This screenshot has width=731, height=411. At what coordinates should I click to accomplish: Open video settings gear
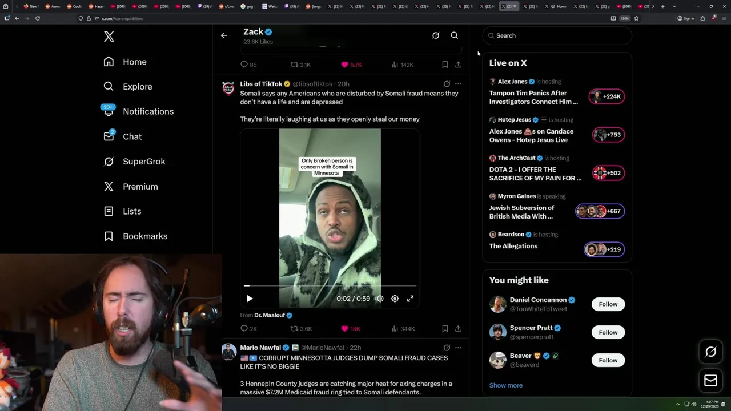[x=395, y=299]
